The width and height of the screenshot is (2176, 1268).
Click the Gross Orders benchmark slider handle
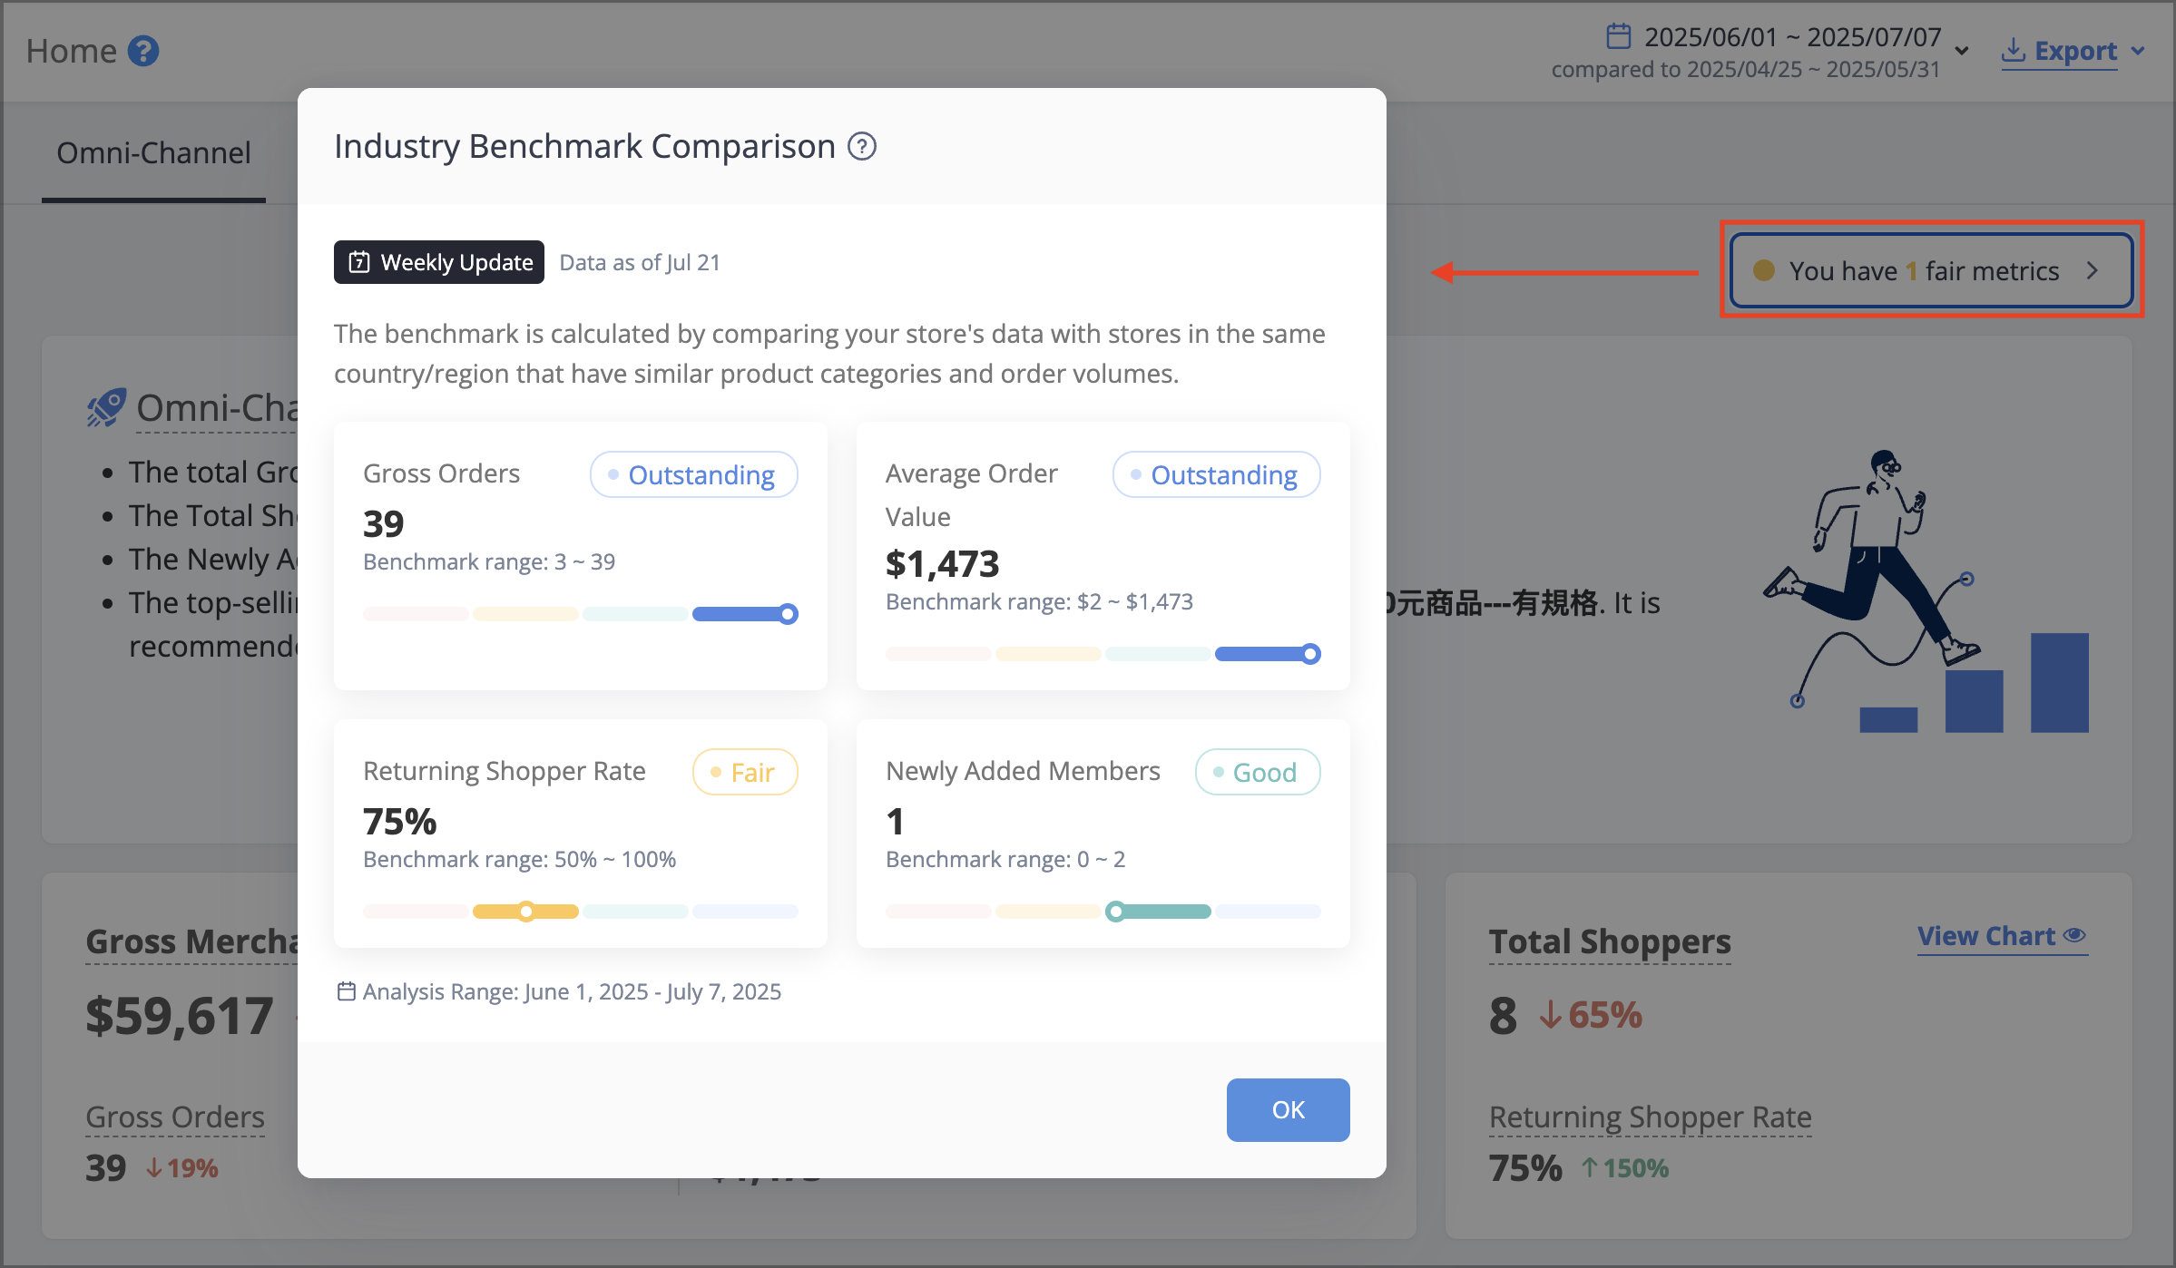point(789,614)
